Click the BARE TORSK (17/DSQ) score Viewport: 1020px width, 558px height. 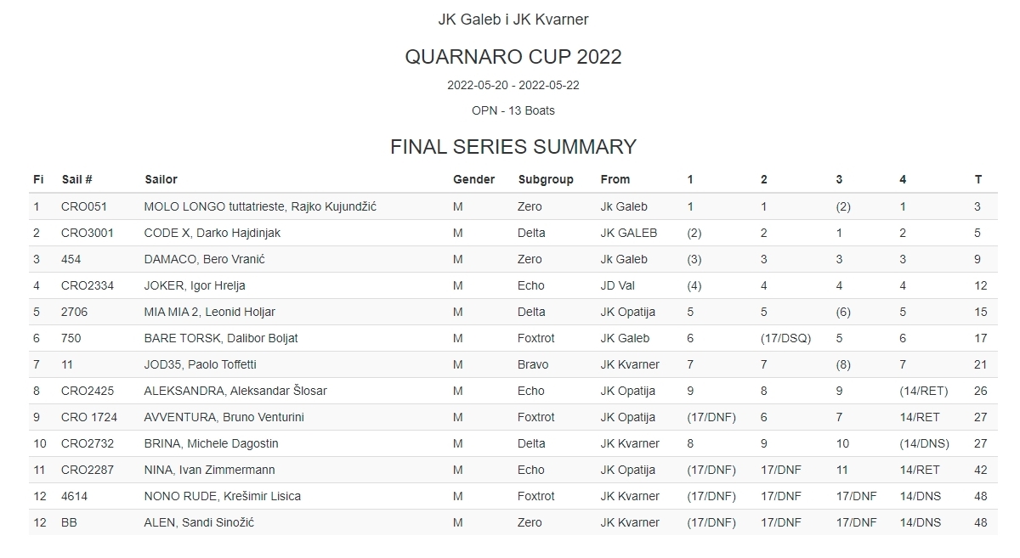click(x=785, y=338)
